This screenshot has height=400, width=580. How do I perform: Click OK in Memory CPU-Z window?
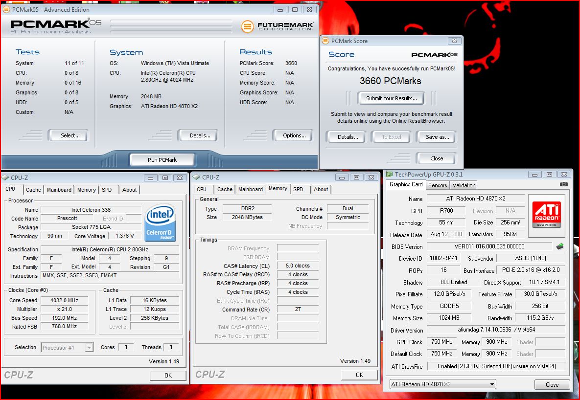pos(359,375)
